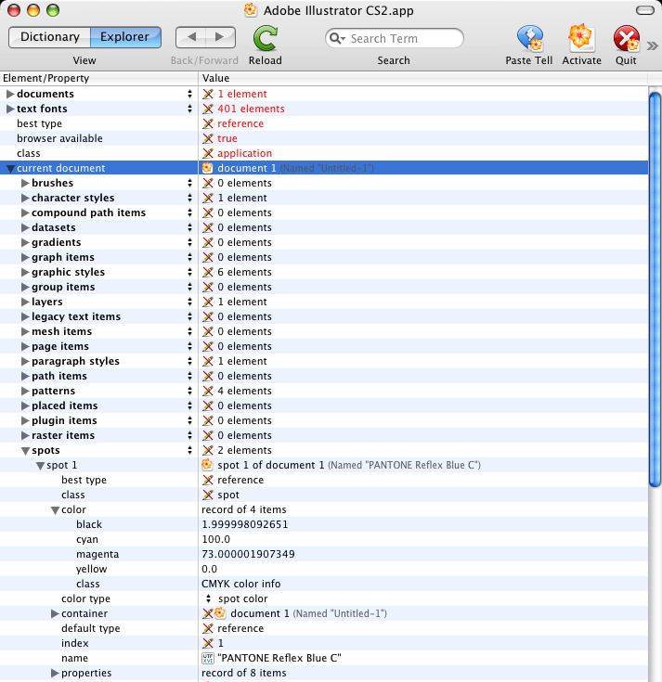This screenshot has width=662, height=682.
Task: Click the layers row stepper arrows
Action: [x=189, y=302]
